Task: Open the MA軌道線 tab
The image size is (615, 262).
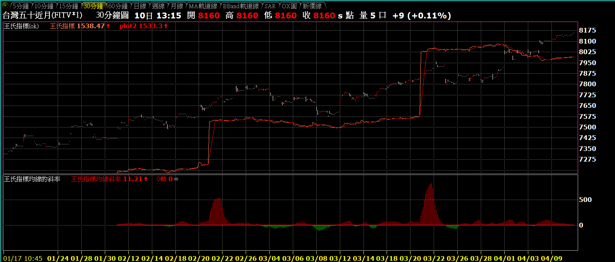Action: point(202,6)
